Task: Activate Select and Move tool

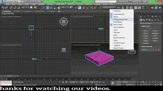Action: click(48, 8)
